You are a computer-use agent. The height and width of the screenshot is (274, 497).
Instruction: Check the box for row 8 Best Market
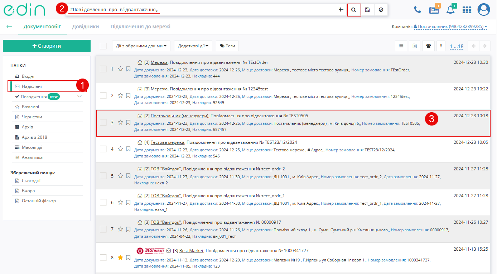pos(103,258)
